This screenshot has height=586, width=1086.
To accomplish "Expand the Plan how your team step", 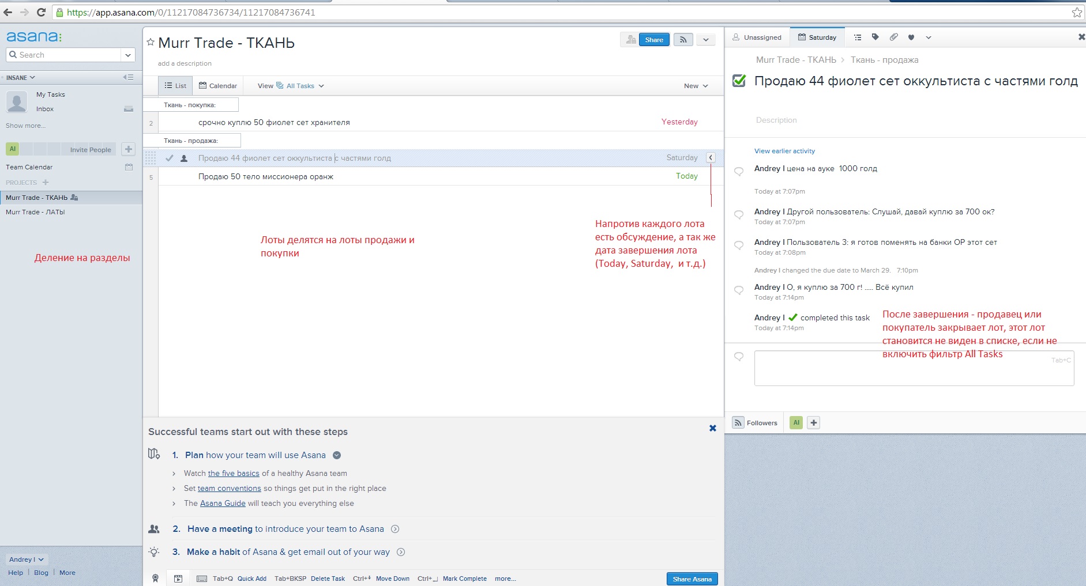I will coord(337,455).
